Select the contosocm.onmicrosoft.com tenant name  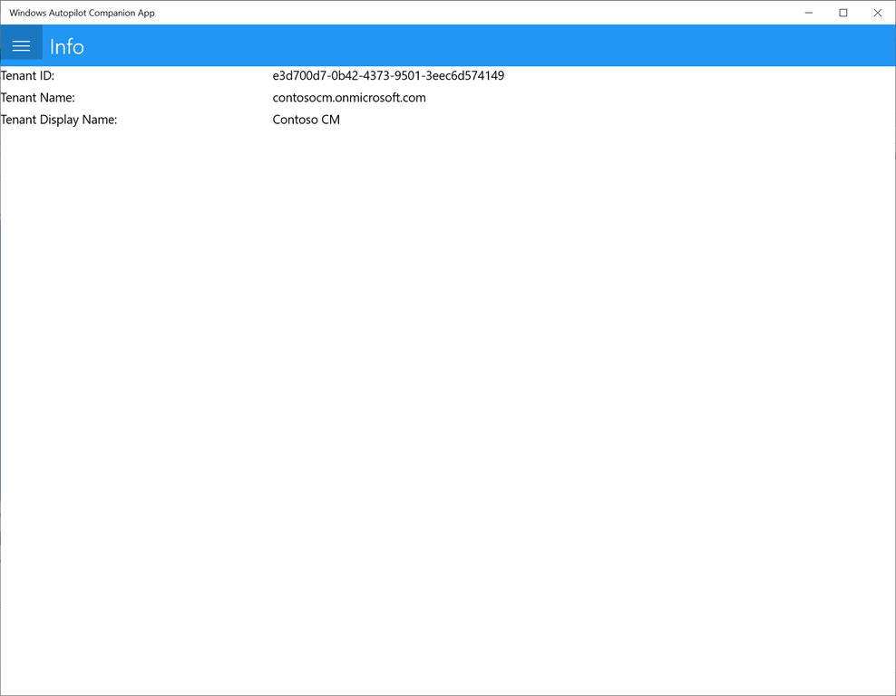pyautogui.click(x=349, y=98)
